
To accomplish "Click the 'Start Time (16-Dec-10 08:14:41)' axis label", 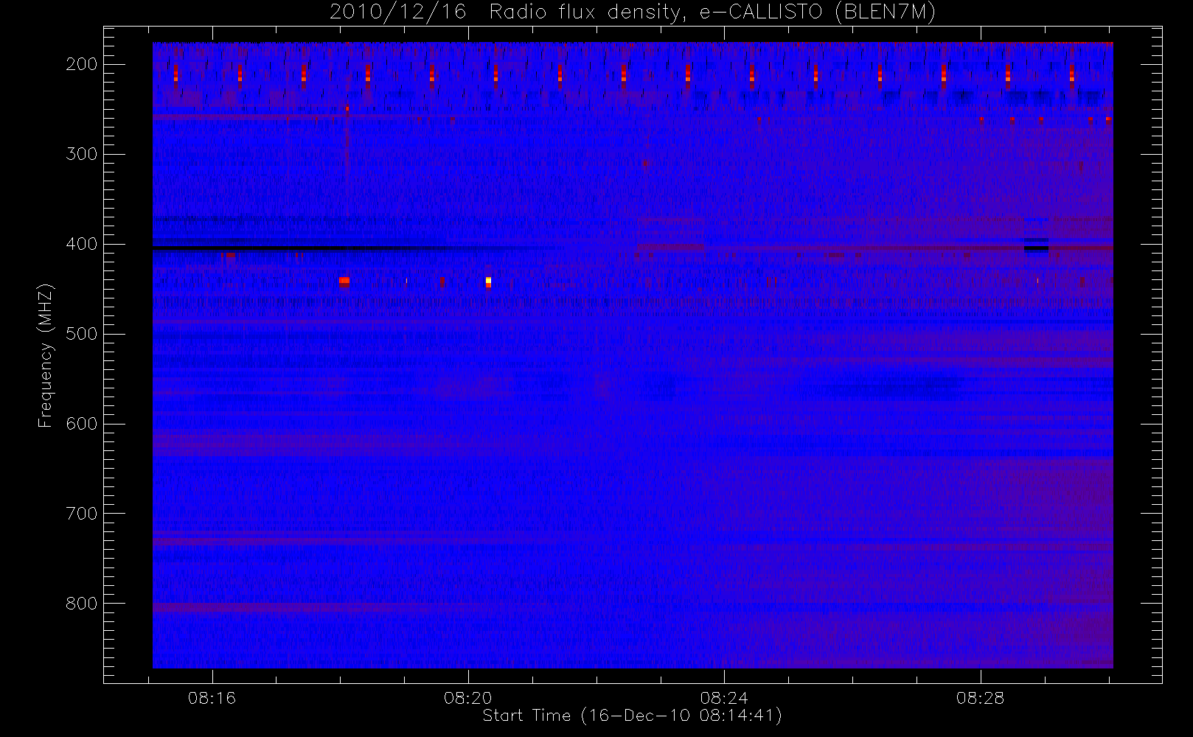I will (632, 716).
